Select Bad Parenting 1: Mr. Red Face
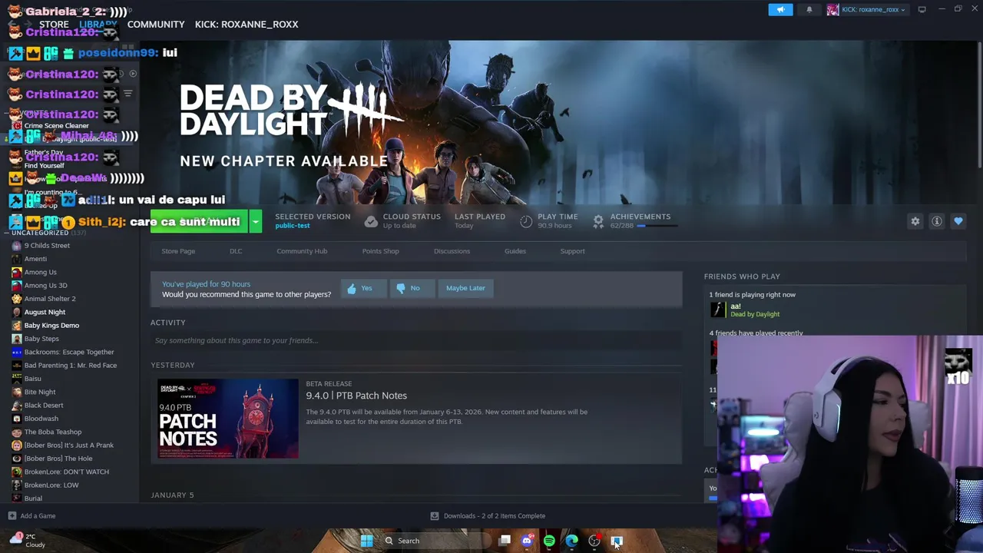Screen dimensions: 983x553 tap(71, 366)
